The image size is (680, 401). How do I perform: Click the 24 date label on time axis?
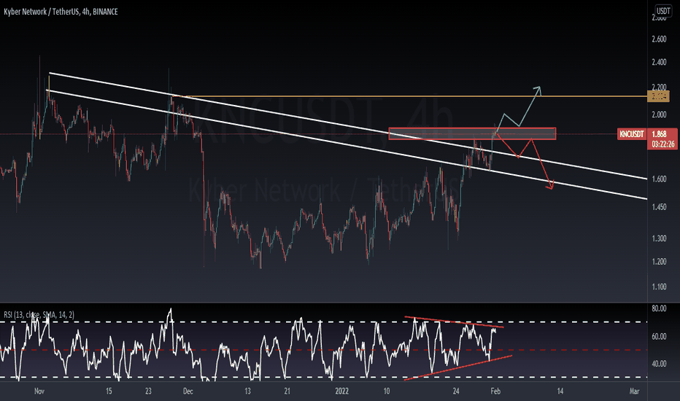tap(456, 391)
